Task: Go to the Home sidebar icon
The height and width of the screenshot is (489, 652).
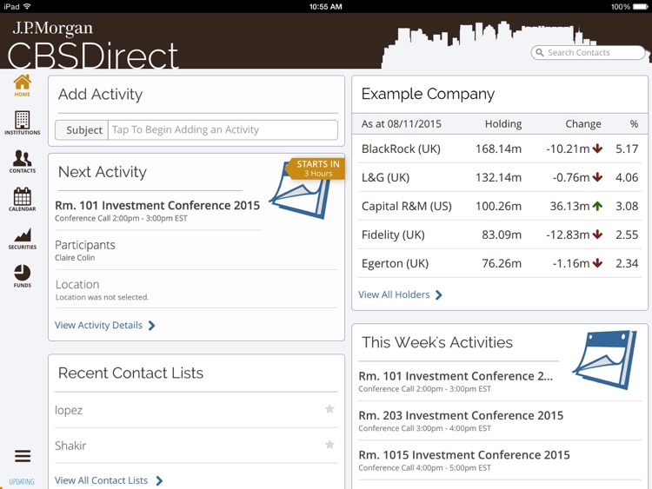Action: click(x=22, y=86)
